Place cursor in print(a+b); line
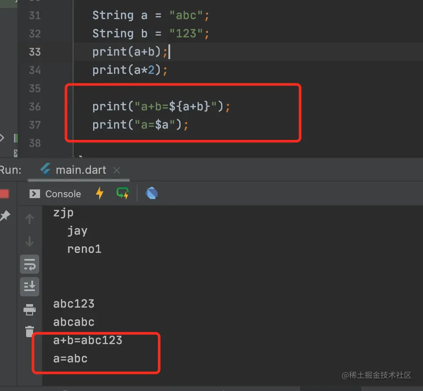This screenshot has width=423, height=391. point(130,52)
